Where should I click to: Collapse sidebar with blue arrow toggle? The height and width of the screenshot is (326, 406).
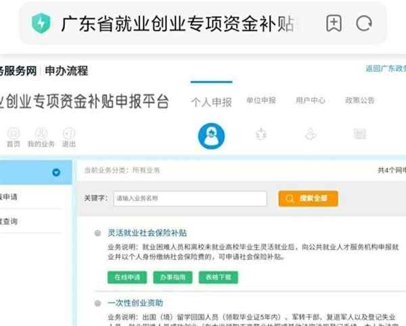click(x=56, y=172)
